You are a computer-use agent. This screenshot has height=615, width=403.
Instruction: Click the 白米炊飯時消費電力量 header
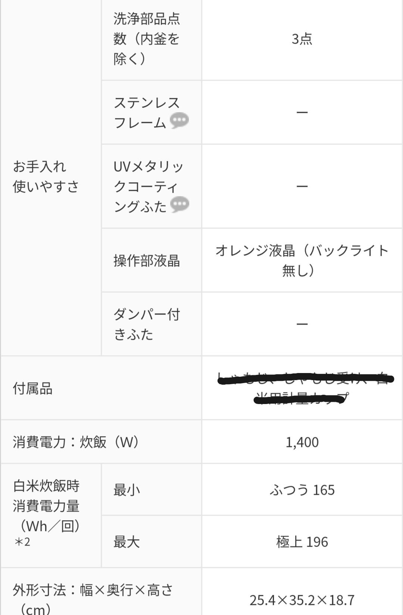[x=46, y=506]
